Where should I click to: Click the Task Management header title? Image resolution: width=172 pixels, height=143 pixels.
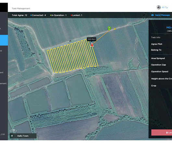pyautogui.click(x=21, y=8)
